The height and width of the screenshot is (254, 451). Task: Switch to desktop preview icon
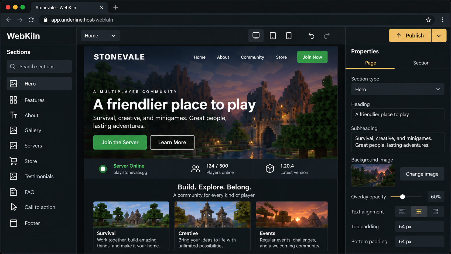(256, 36)
